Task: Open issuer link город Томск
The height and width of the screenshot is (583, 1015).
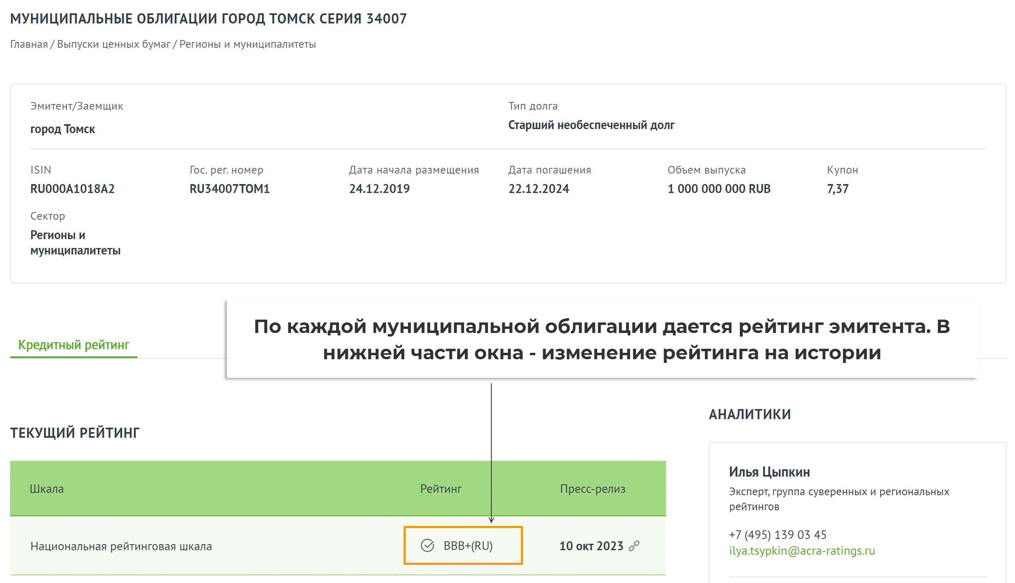Action: point(63,129)
